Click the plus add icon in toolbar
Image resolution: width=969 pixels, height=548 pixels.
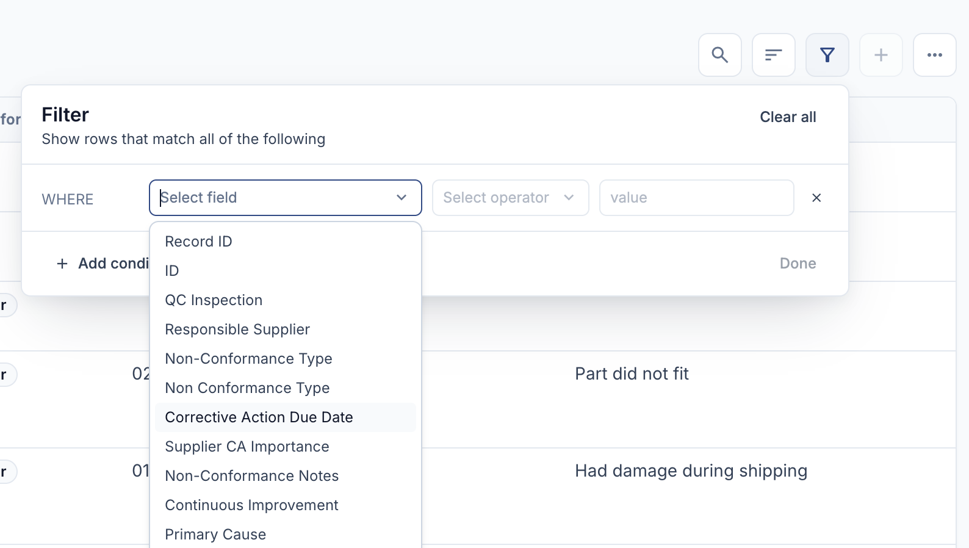[881, 55]
